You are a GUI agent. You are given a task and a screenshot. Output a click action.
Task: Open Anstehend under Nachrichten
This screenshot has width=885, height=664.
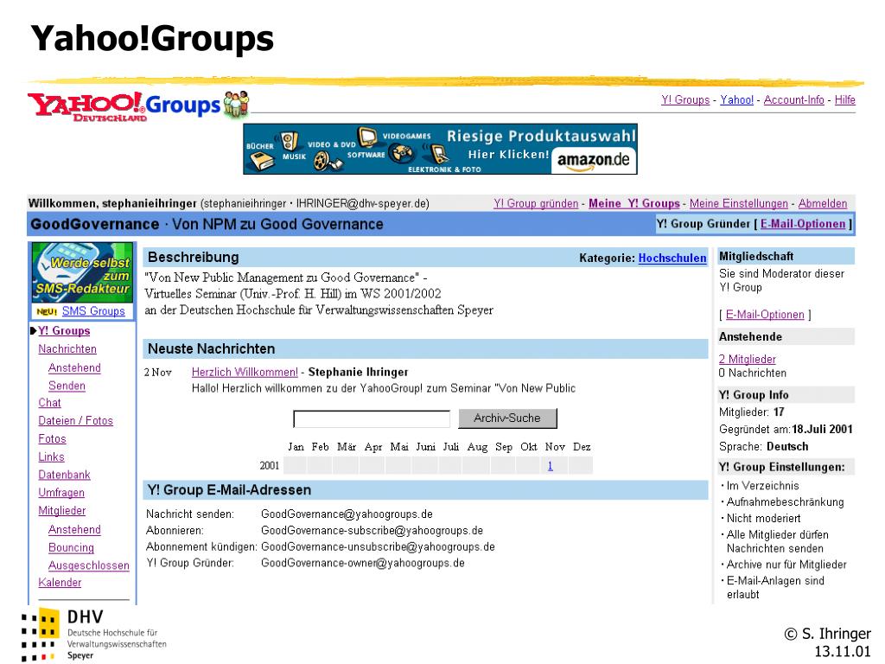(x=74, y=368)
